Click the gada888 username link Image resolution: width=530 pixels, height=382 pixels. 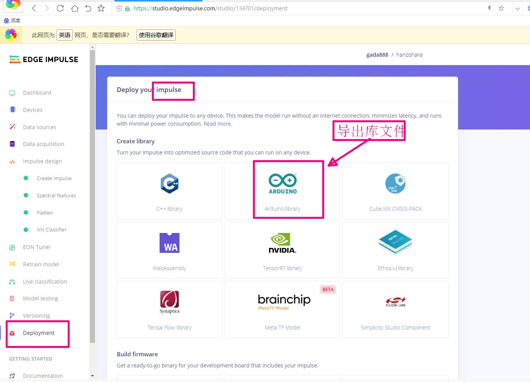(x=377, y=55)
